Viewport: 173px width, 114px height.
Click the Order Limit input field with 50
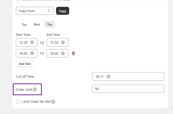coord(128,89)
